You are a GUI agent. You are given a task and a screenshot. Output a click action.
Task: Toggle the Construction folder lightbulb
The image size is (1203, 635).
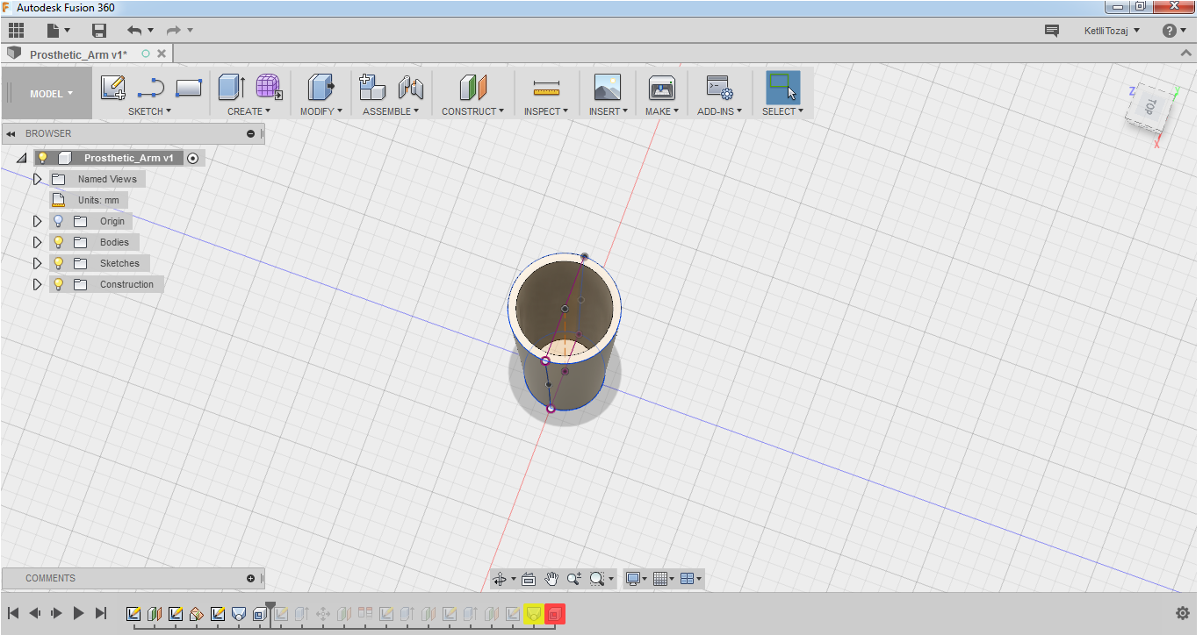[59, 284]
